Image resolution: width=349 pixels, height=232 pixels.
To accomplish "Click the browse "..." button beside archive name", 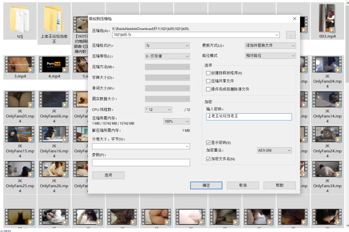I will [291, 35].
